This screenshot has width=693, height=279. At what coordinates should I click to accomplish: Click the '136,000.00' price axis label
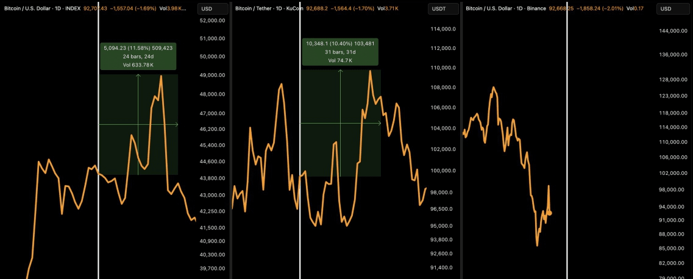pos(673,55)
